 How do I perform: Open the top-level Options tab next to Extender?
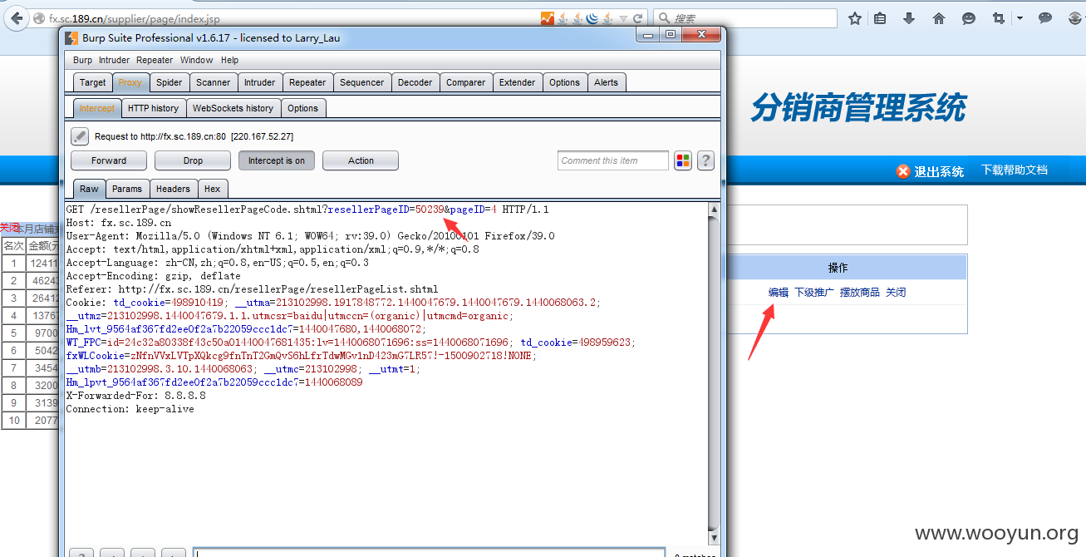click(x=565, y=82)
